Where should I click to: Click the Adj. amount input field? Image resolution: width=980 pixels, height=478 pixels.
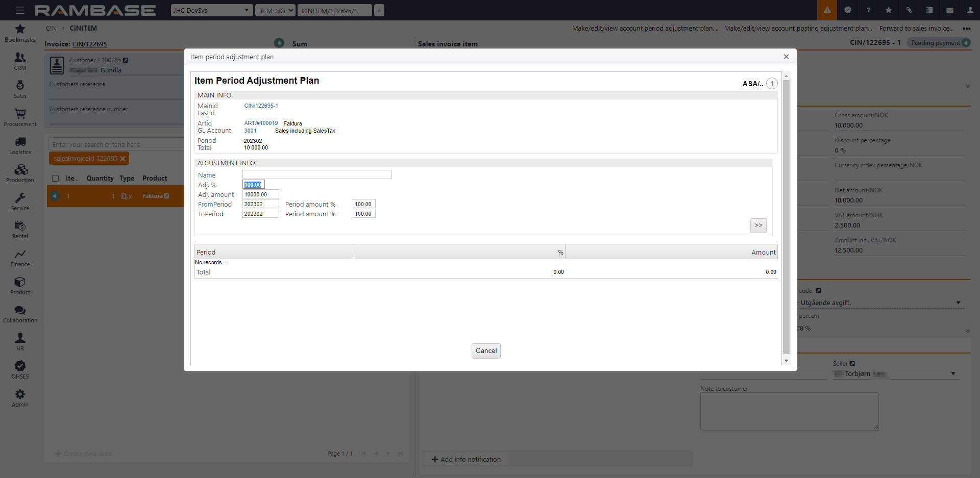[x=261, y=194]
